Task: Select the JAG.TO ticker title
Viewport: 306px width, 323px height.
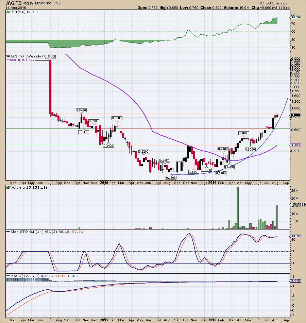Action: [x=13, y=3]
